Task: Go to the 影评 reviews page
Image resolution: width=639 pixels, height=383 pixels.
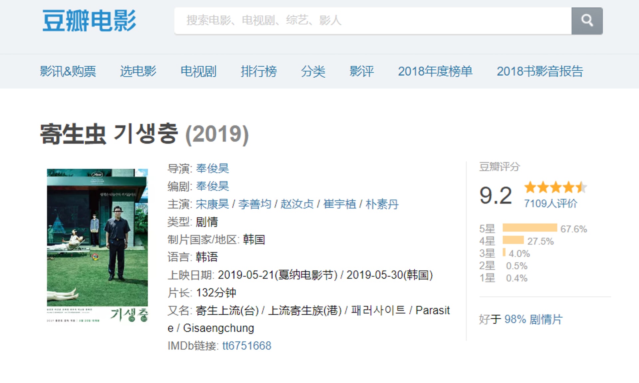Action: pyautogui.click(x=361, y=71)
